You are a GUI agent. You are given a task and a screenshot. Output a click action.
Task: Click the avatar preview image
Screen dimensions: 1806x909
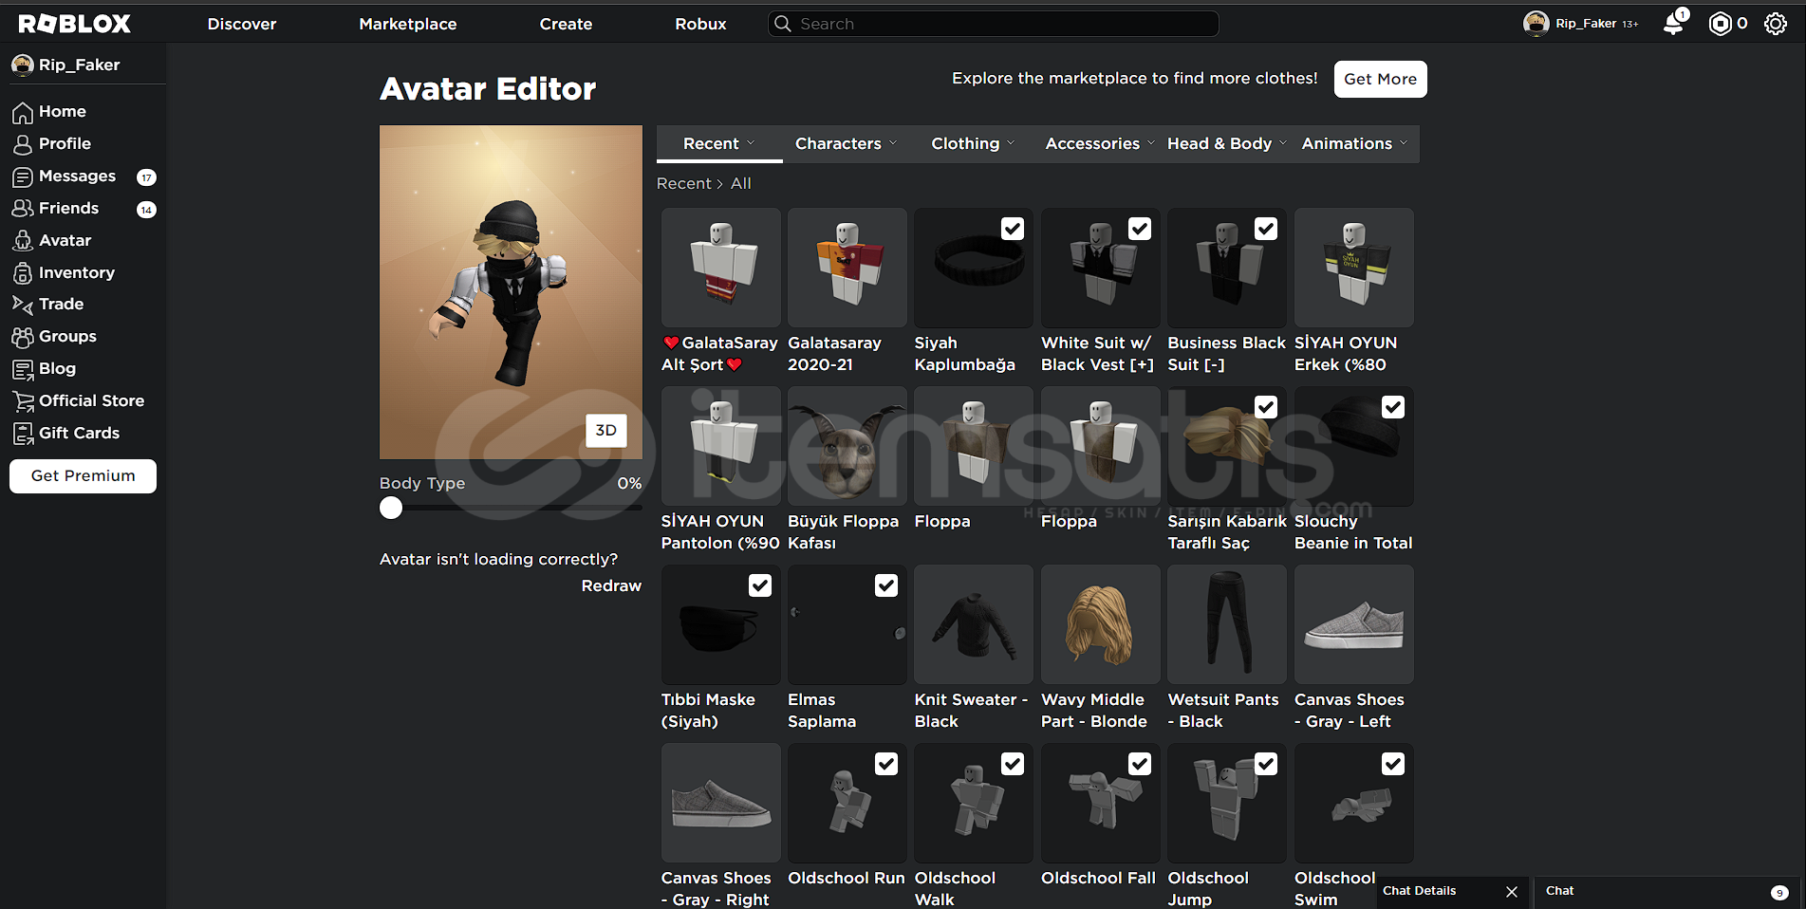pyautogui.click(x=511, y=292)
